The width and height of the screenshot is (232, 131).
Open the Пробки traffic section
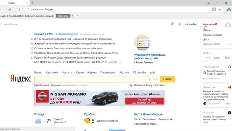[x=90, y=114]
